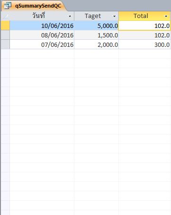Open the Total column filter dropdown
The width and height of the screenshot is (171, 215).
point(166,16)
